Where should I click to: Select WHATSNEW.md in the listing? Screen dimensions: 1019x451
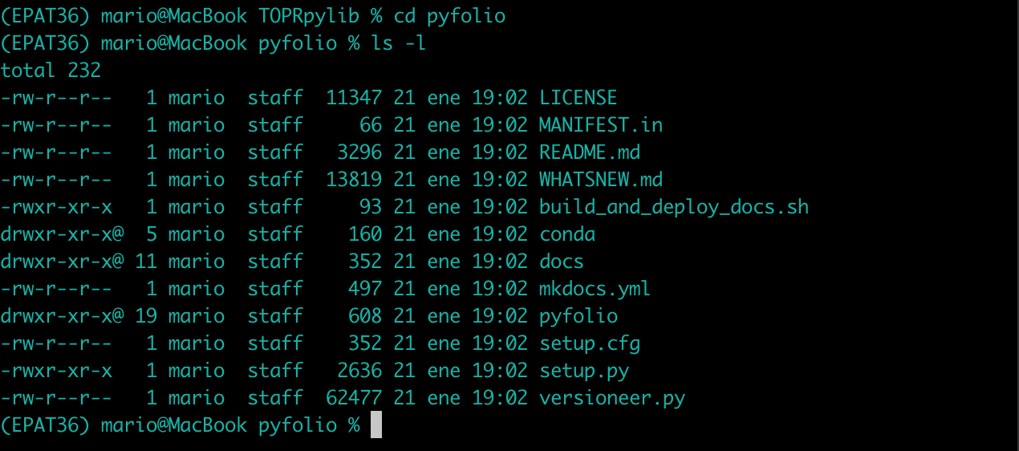(600, 180)
